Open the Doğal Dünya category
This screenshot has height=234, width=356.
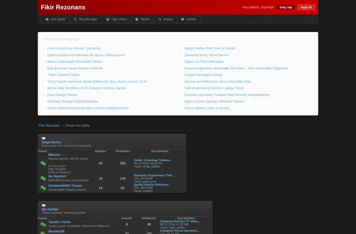[51, 142]
